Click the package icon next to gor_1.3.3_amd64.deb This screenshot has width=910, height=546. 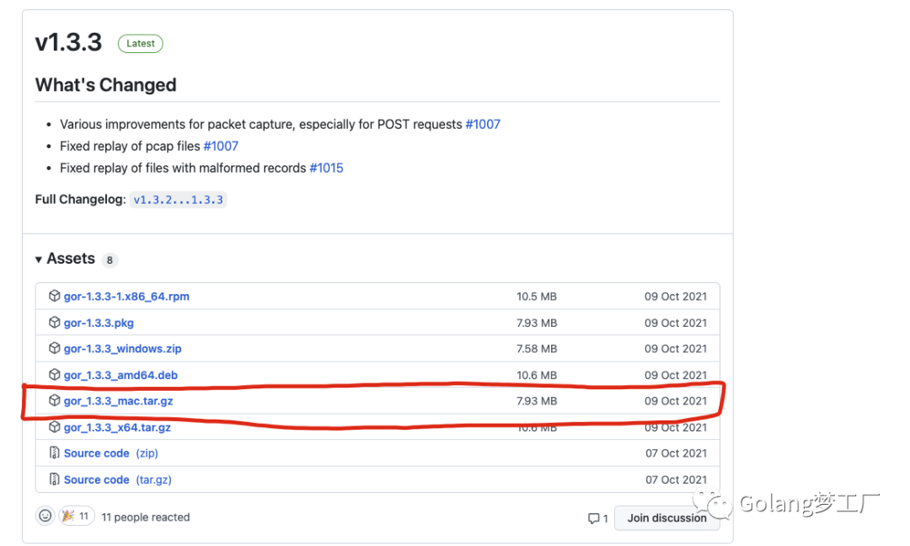tap(55, 375)
